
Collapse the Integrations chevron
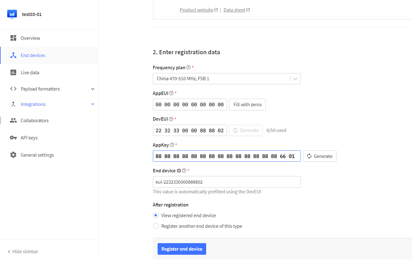92,104
